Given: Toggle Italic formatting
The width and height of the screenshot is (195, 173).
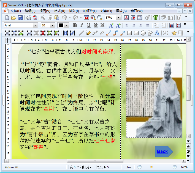Looking at the screenshot, I should pos(82,25).
